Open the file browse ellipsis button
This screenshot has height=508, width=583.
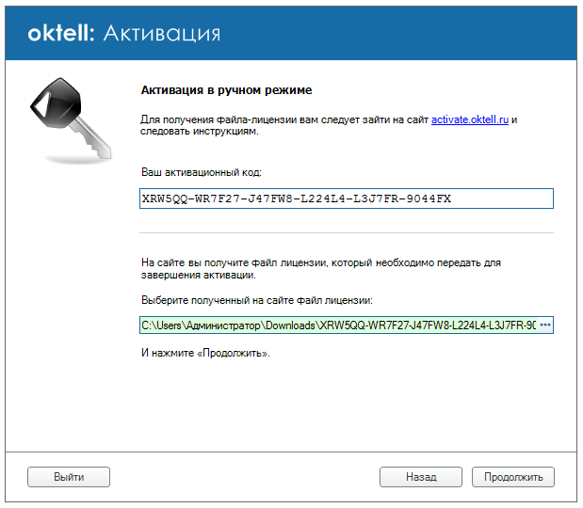[x=544, y=325]
